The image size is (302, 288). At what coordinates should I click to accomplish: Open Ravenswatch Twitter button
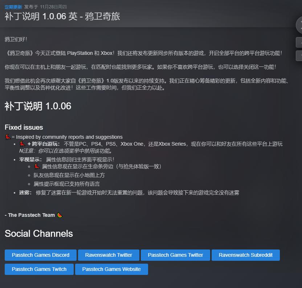pos(109,255)
